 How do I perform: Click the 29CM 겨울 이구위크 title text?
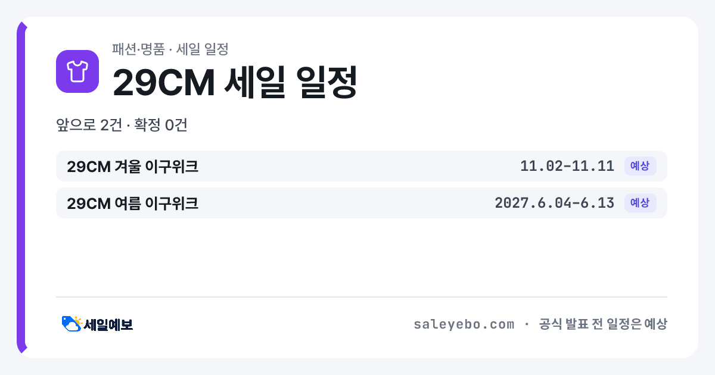coord(132,167)
